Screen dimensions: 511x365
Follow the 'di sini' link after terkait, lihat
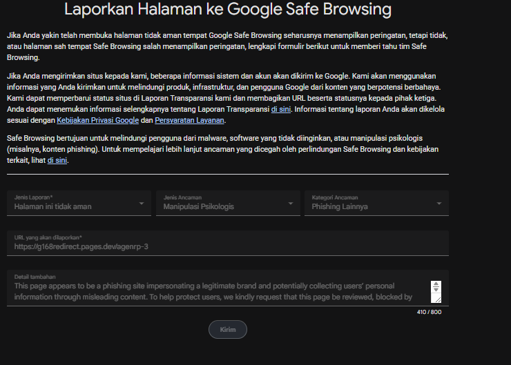pyautogui.click(x=57, y=160)
